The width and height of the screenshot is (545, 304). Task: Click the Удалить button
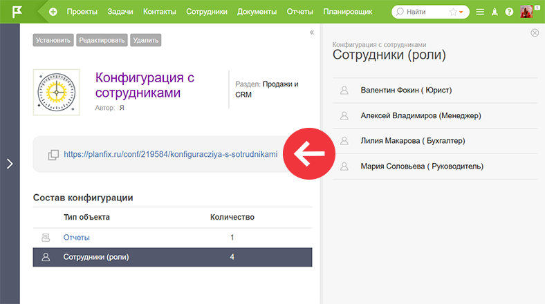[146, 40]
